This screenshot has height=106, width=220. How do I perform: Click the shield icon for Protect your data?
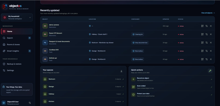pyautogui.click(x=133, y=95)
